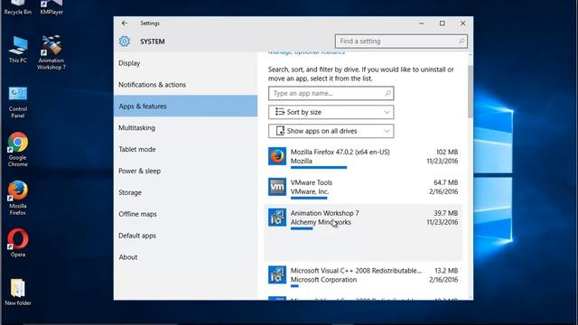Open Offline maps settings
Image resolution: width=578 pixels, height=325 pixels.
tap(185, 214)
